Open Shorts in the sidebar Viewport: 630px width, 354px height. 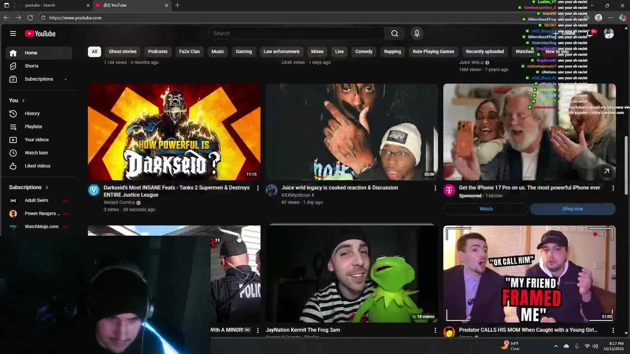pyautogui.click(x=39, y=66)
